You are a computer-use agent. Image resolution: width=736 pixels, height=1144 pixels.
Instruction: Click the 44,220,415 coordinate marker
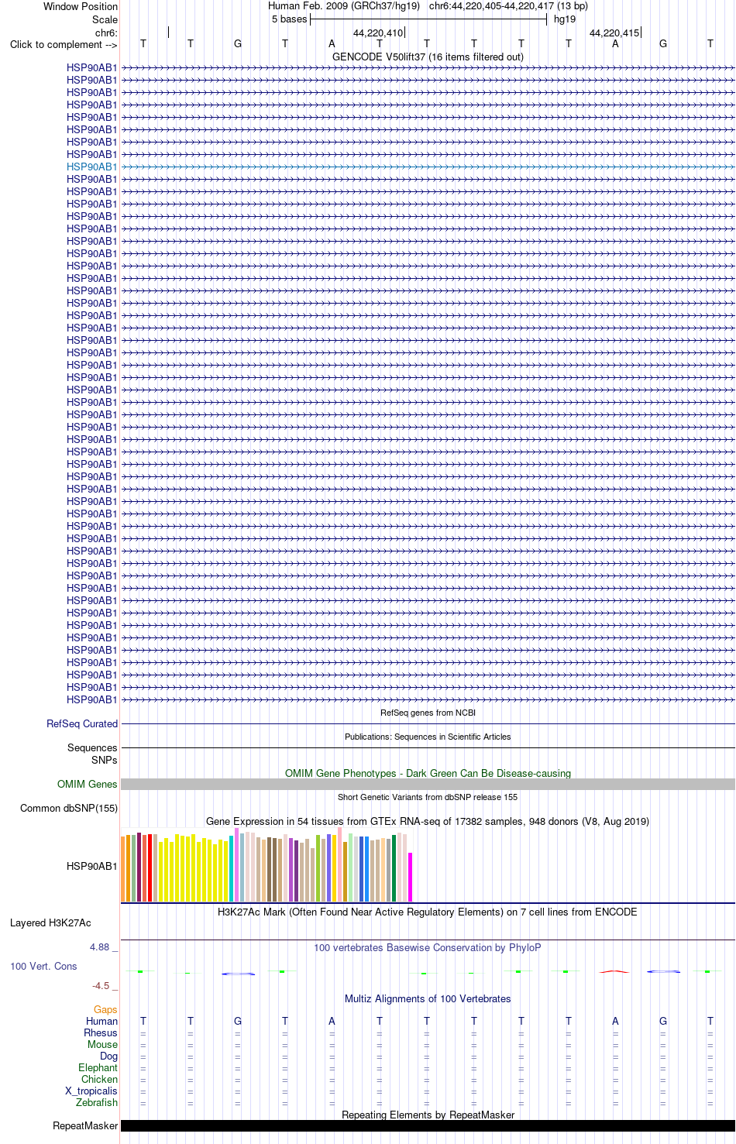(x=614, y=33)
